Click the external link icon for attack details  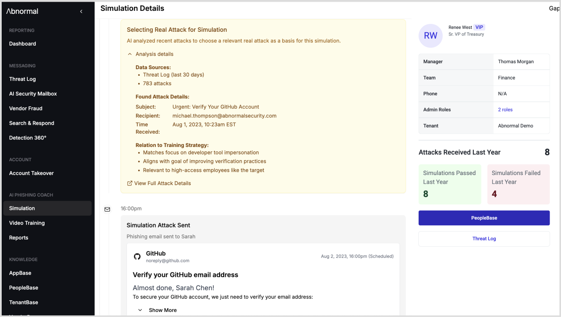pyautogui.click(x=130, y=183)
